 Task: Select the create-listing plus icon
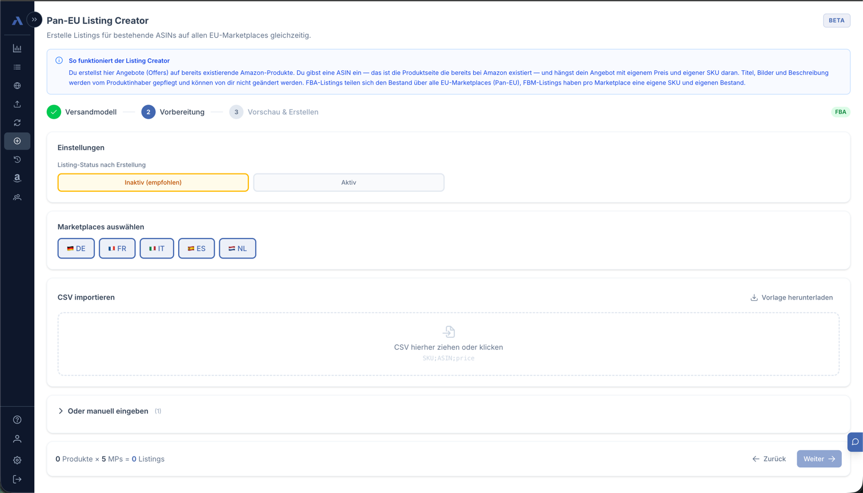pos(17,141)
